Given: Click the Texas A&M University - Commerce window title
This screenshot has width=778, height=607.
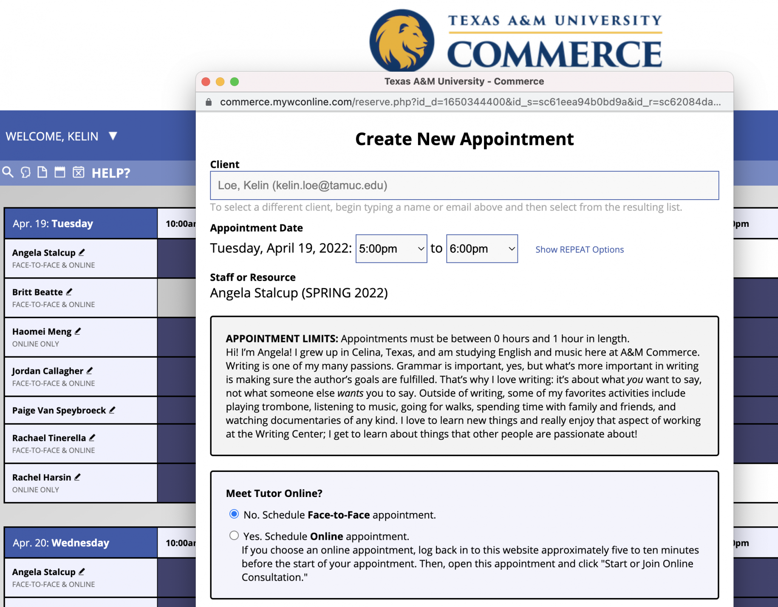Looking at the screenshot, I should tap(464, 82).
